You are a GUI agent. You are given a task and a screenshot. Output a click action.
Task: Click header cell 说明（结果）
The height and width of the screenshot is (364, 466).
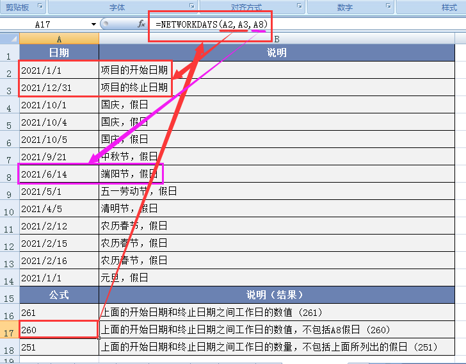pos(277,295)
